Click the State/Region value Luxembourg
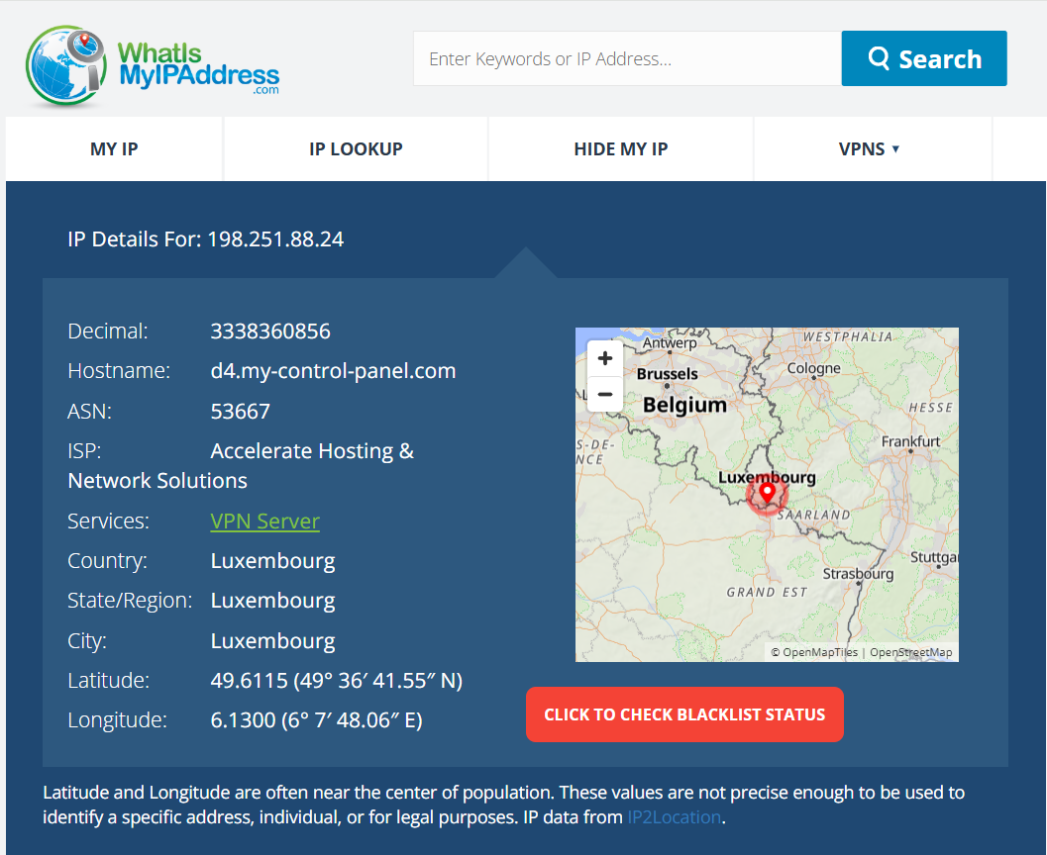The width and height of the screenshot is (1047, 855). point(273,601)
